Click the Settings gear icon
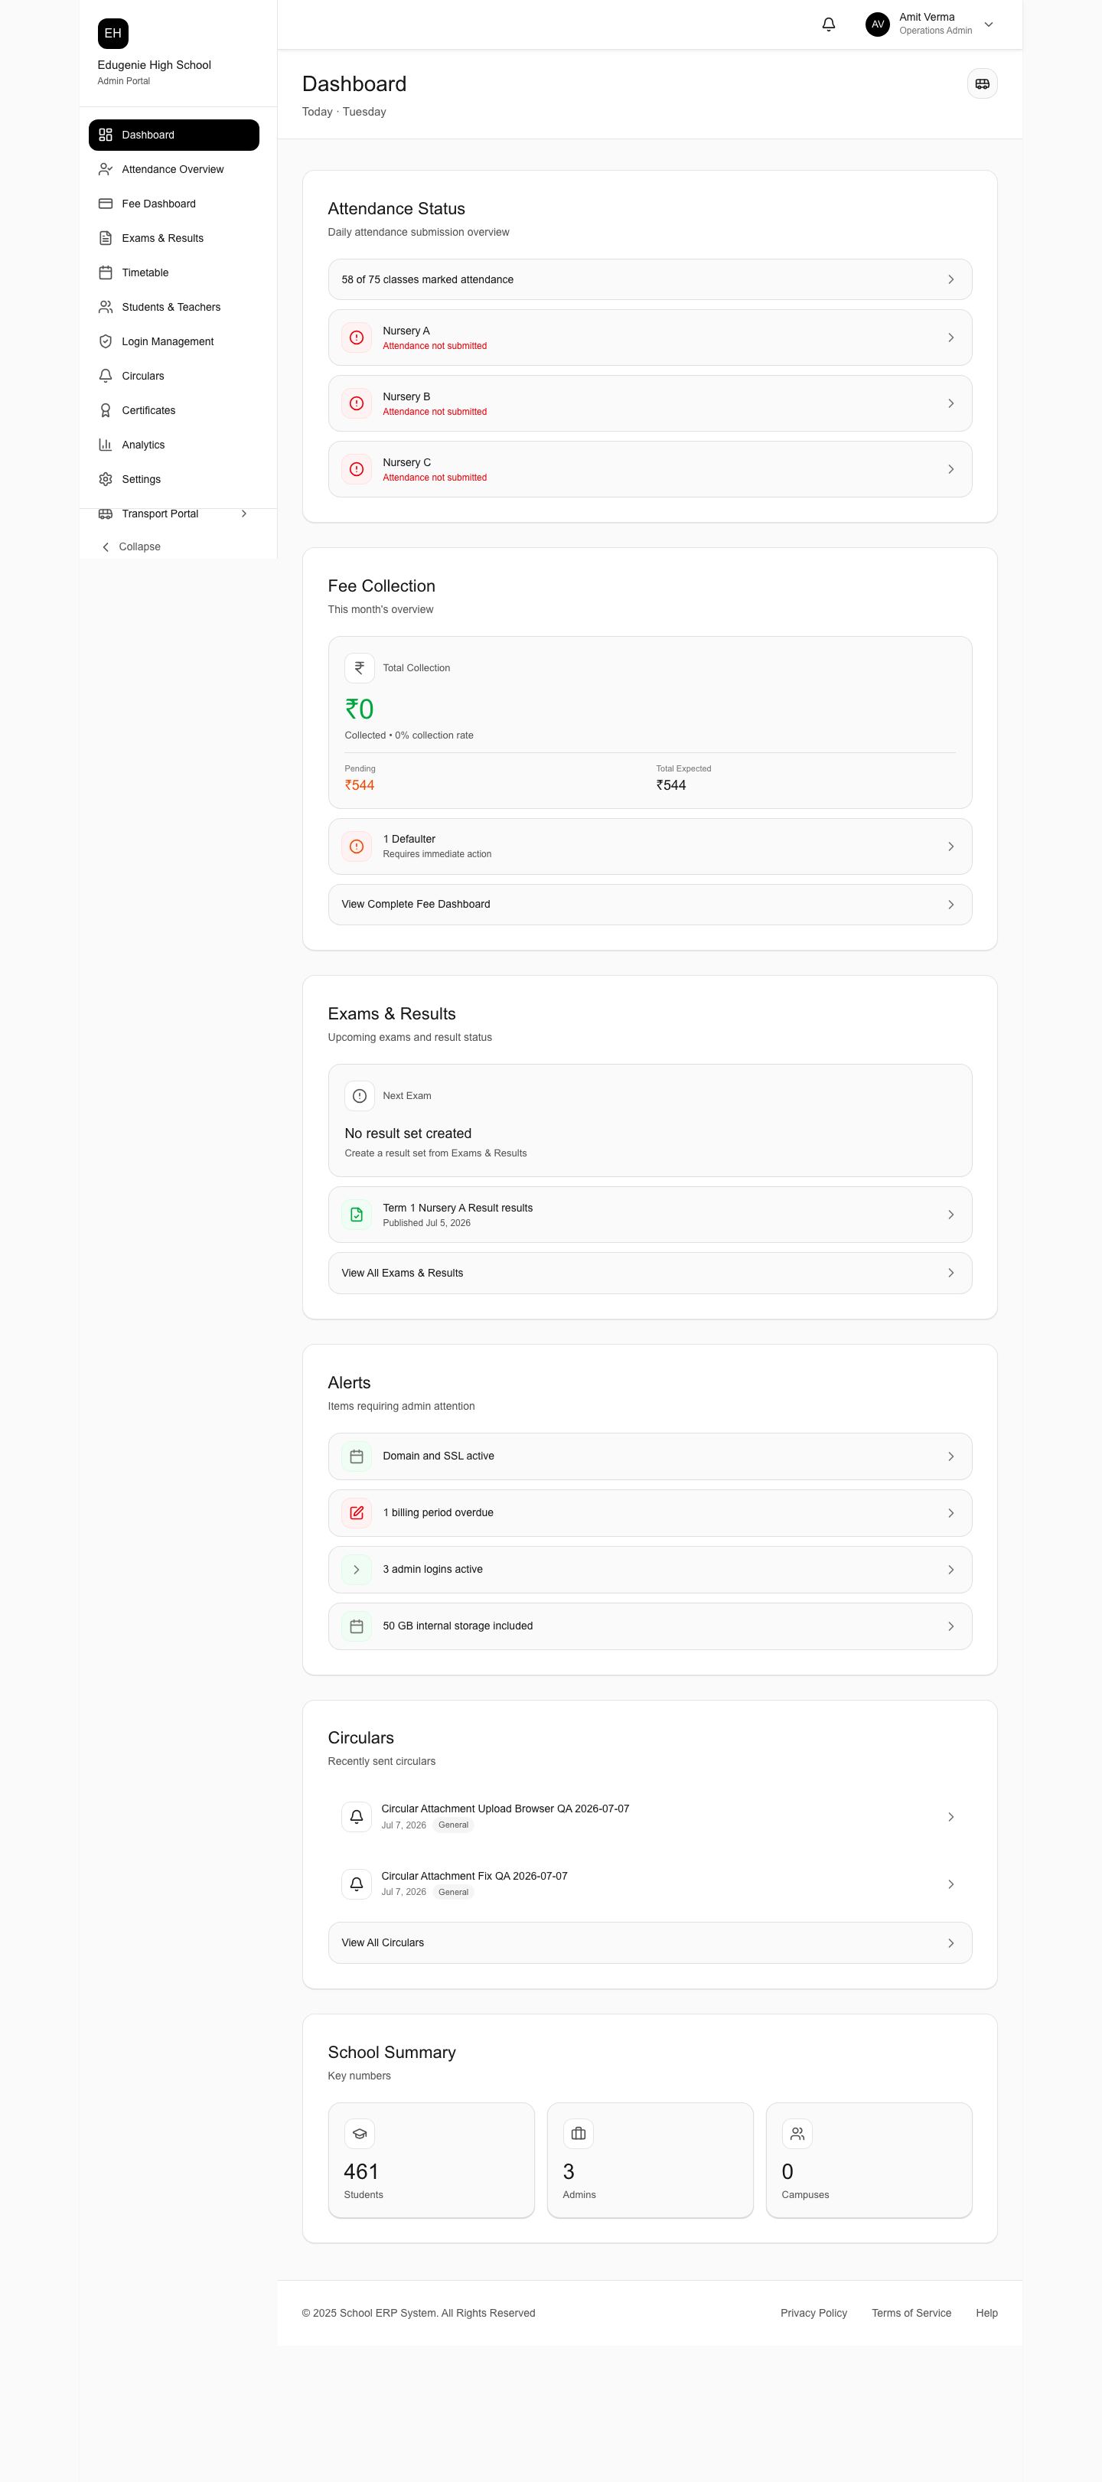Image resolution: width=1102 pixels, height=2482 pixels. pyautogui.click(x=106, y=479)
